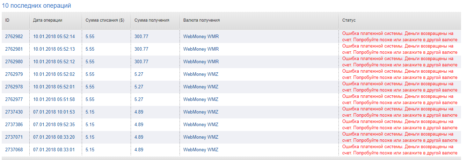Click "Сумма списания ($)" column header
467x160 pixels.
click(105, 20)
